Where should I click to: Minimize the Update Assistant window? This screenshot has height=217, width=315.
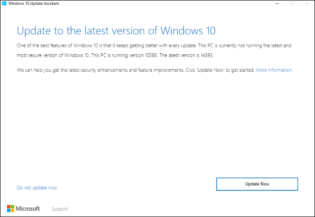click(277, 3)
